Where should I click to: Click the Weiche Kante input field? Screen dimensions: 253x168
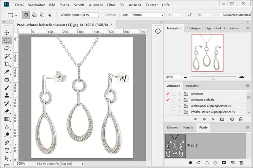pyautogui.click(x=90, y=15)
